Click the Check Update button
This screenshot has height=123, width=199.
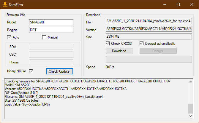tap(59, 71)
